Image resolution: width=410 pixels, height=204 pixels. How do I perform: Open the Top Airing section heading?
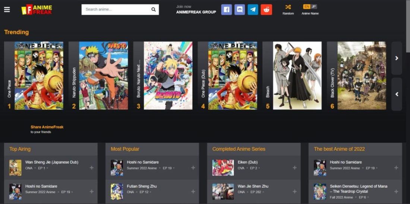(20, 149)
